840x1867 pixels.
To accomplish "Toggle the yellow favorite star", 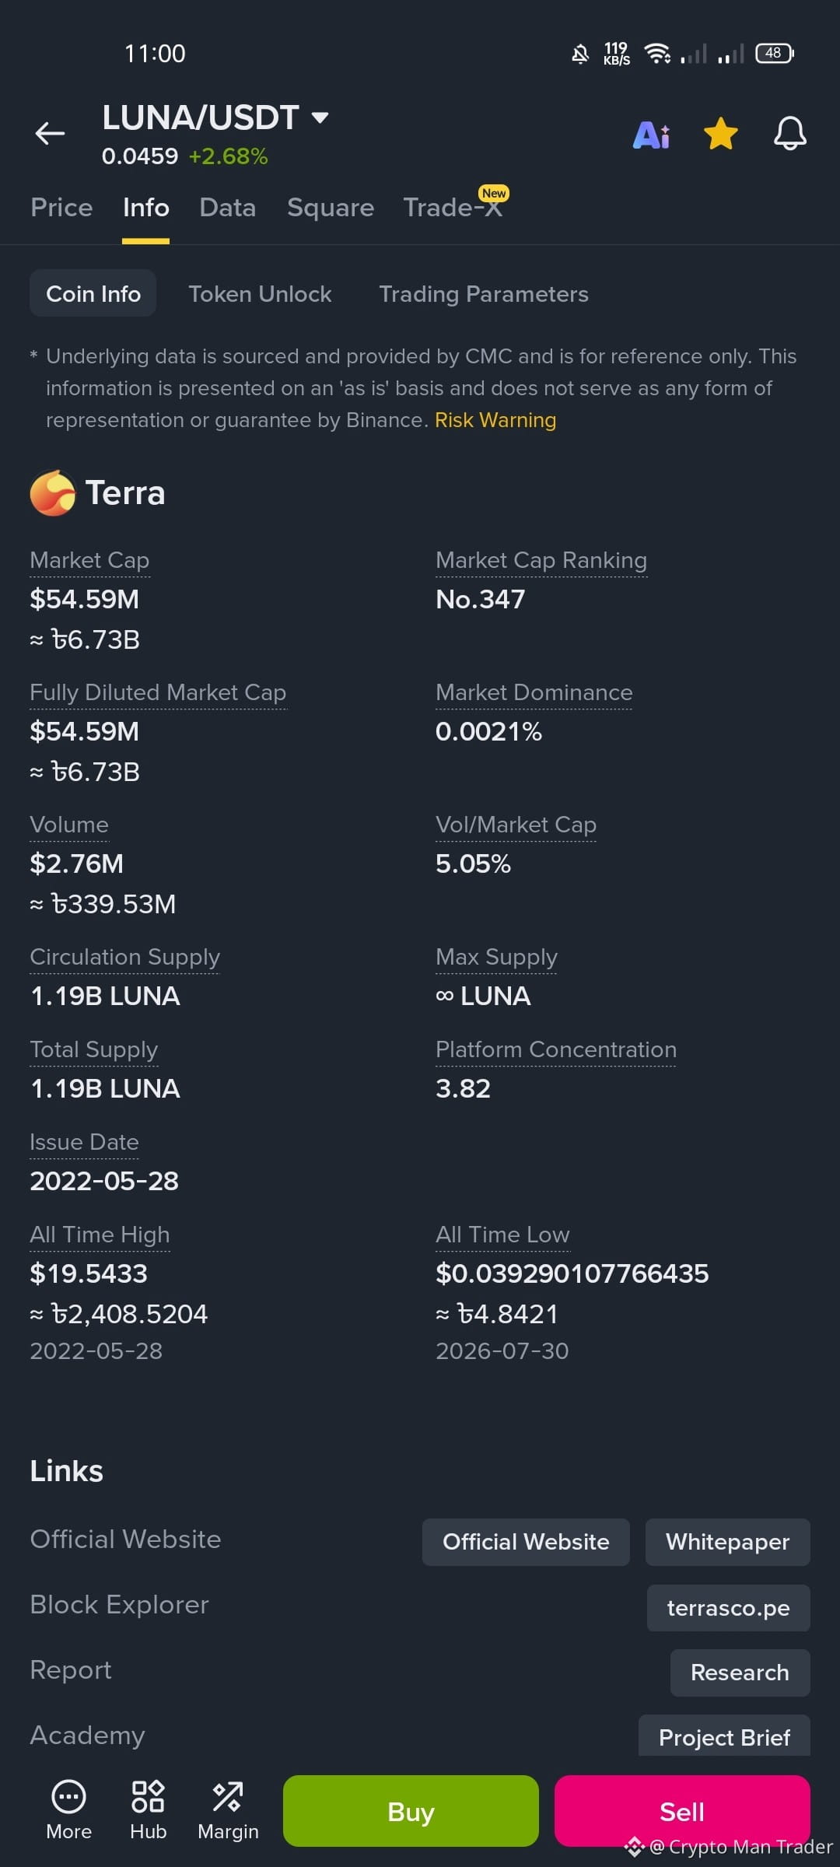I will pyautogui.click(x=721, y=134).
